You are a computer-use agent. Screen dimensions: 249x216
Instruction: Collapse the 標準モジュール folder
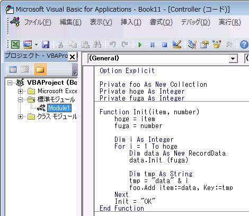pos(20,100)
